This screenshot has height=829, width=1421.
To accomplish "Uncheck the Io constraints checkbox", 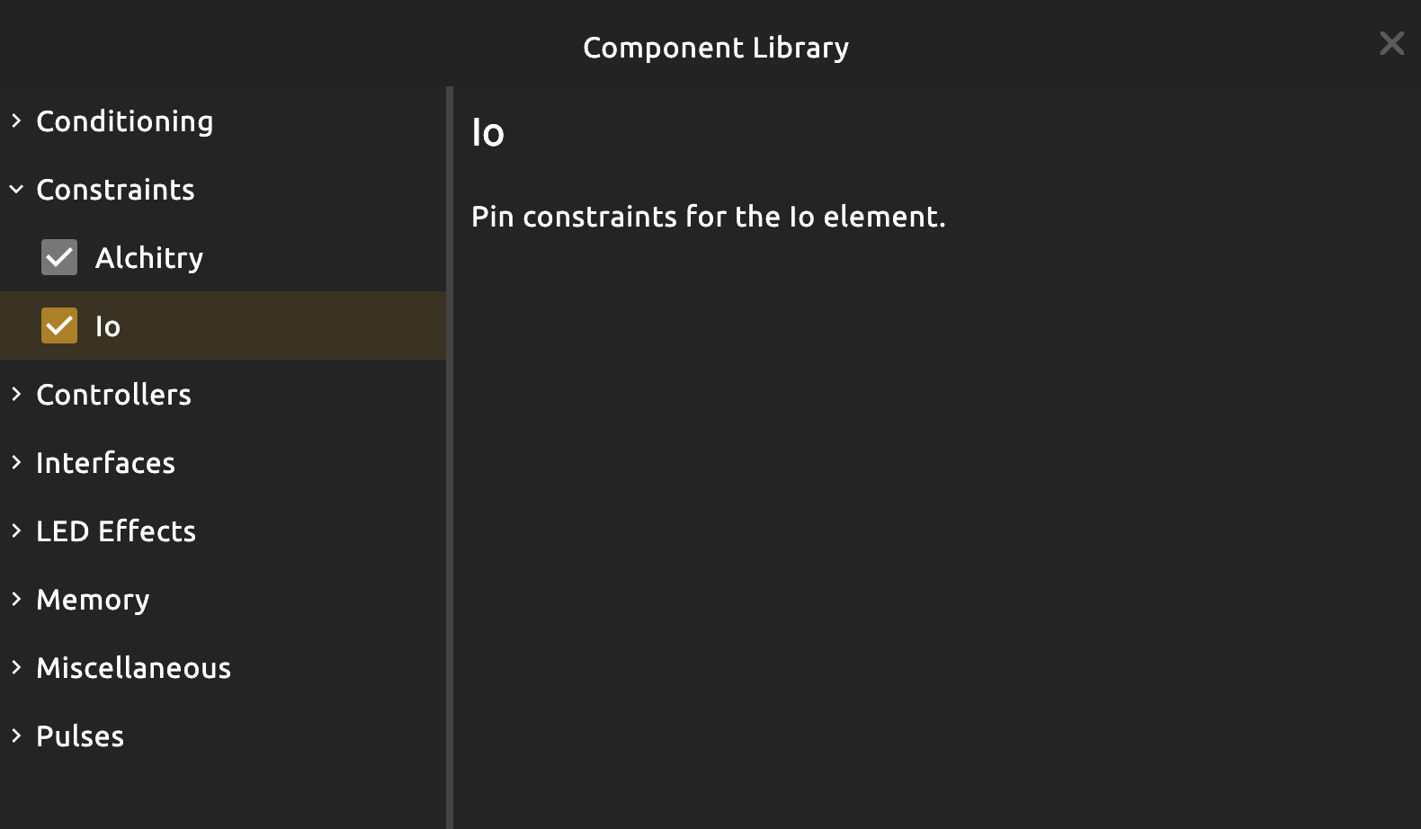I will [x=59, y=325].
